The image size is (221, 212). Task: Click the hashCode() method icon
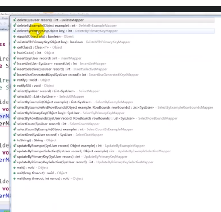pos(15,53)
